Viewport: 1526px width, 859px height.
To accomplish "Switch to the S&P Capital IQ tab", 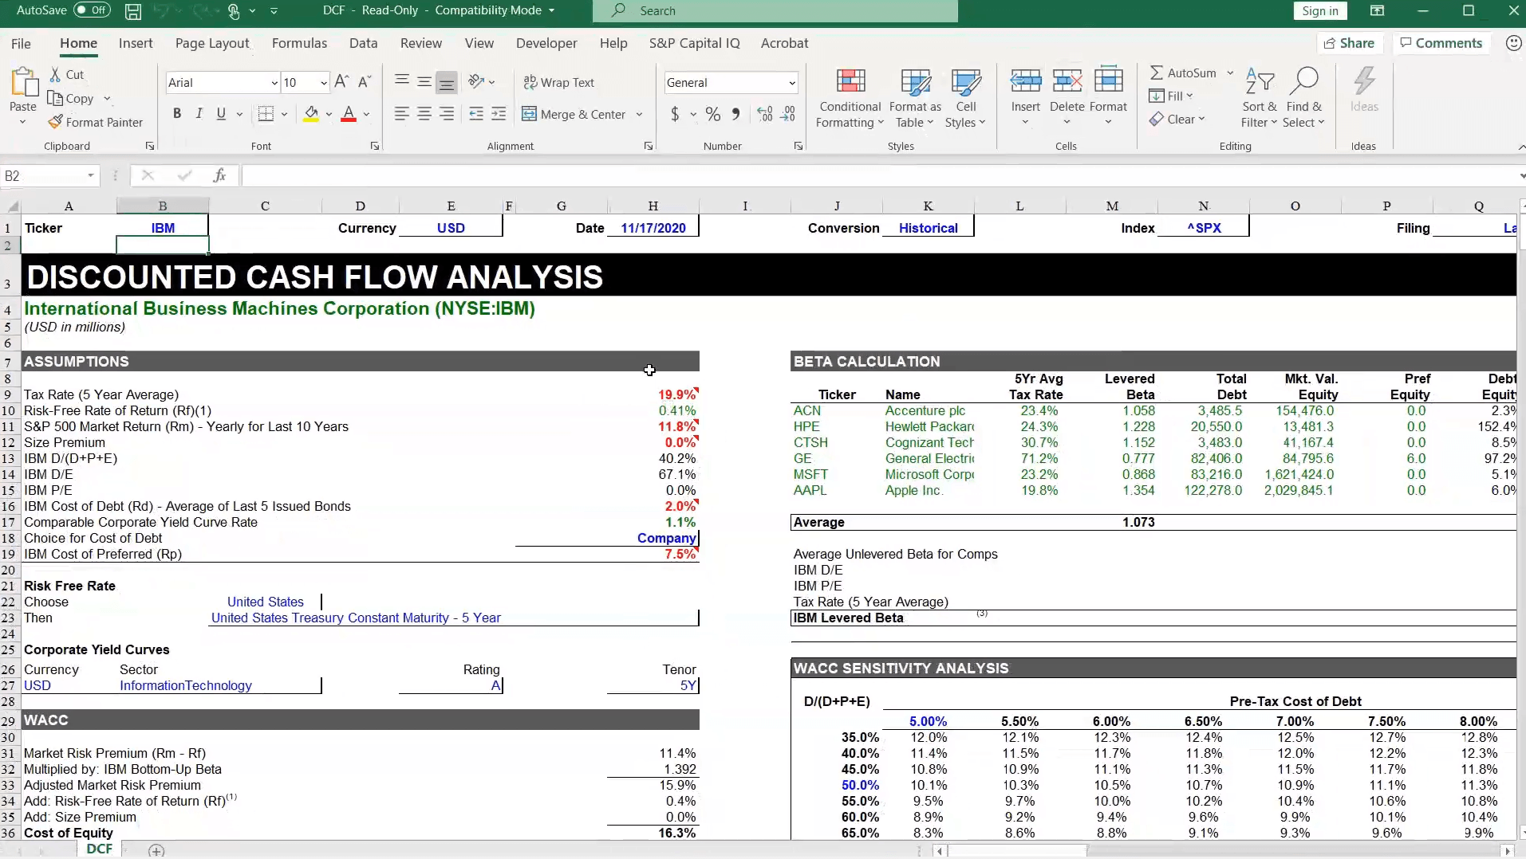I will (x=694, y=43).
